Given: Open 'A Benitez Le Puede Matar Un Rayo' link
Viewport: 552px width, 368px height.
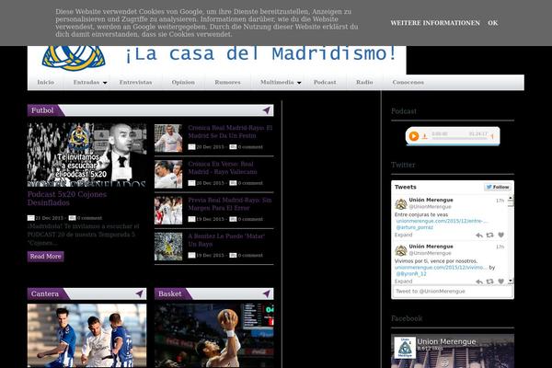Looking at the screenshot, I should coord(226,240).
